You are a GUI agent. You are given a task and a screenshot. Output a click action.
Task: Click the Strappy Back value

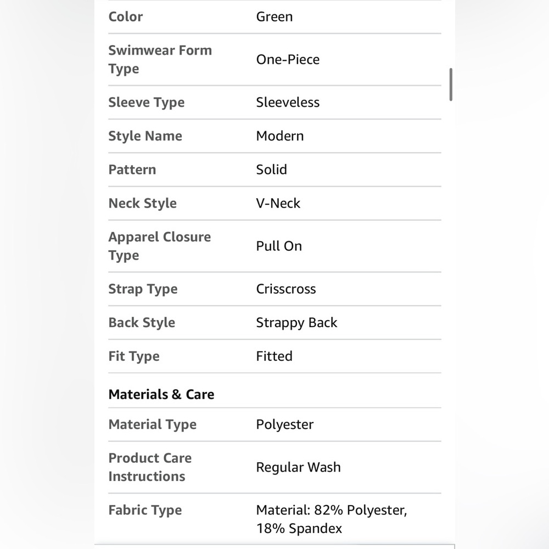point(296,322)
